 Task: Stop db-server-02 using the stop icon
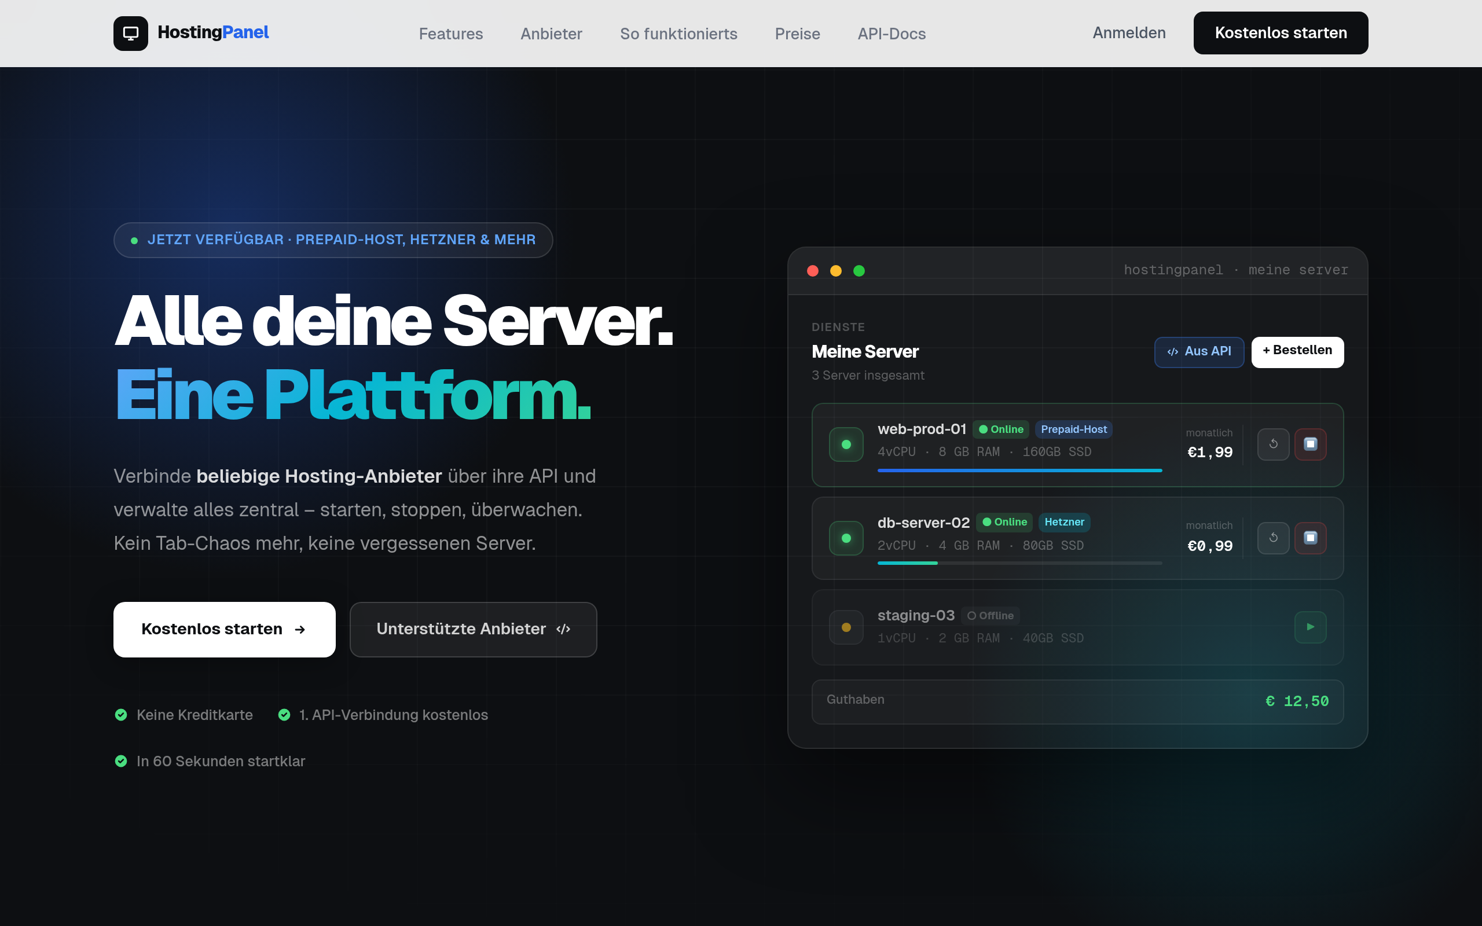(1311, 538)
